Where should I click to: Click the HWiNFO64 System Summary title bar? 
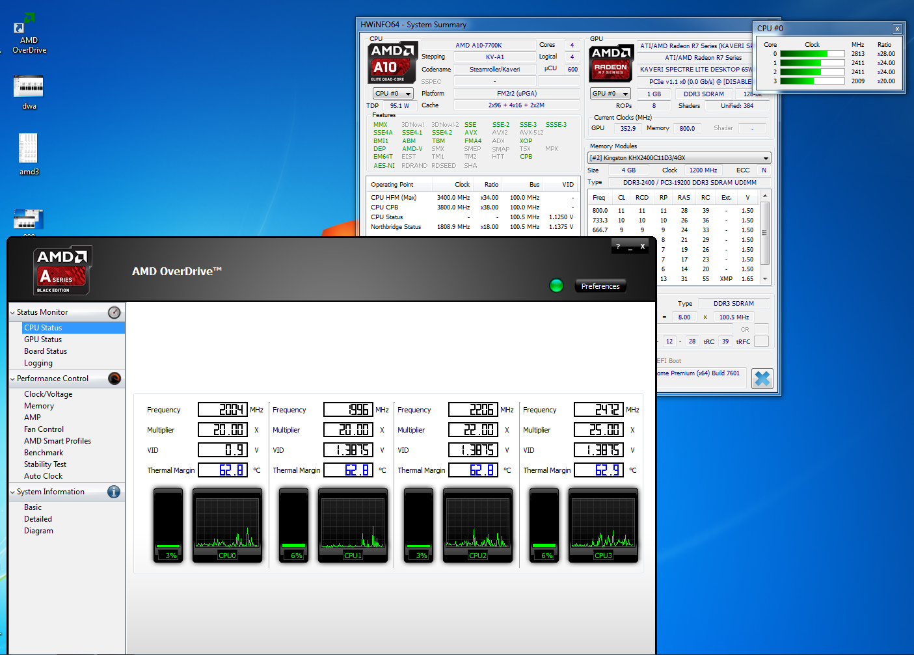[553, 25]
